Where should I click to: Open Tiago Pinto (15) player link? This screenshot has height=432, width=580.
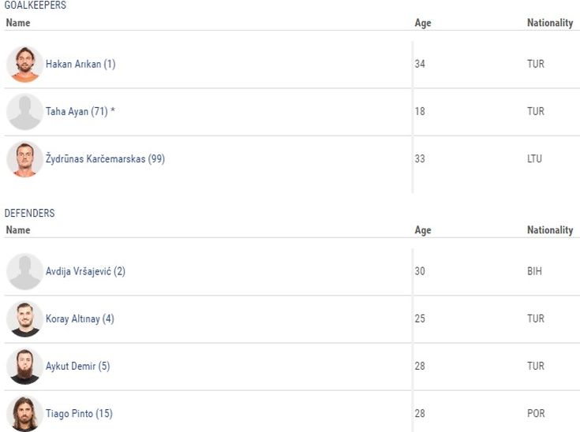click(x=79, y=414)
